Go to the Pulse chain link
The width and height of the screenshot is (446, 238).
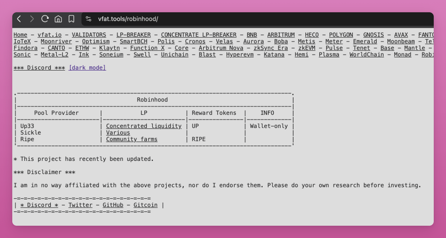(334, 48)
